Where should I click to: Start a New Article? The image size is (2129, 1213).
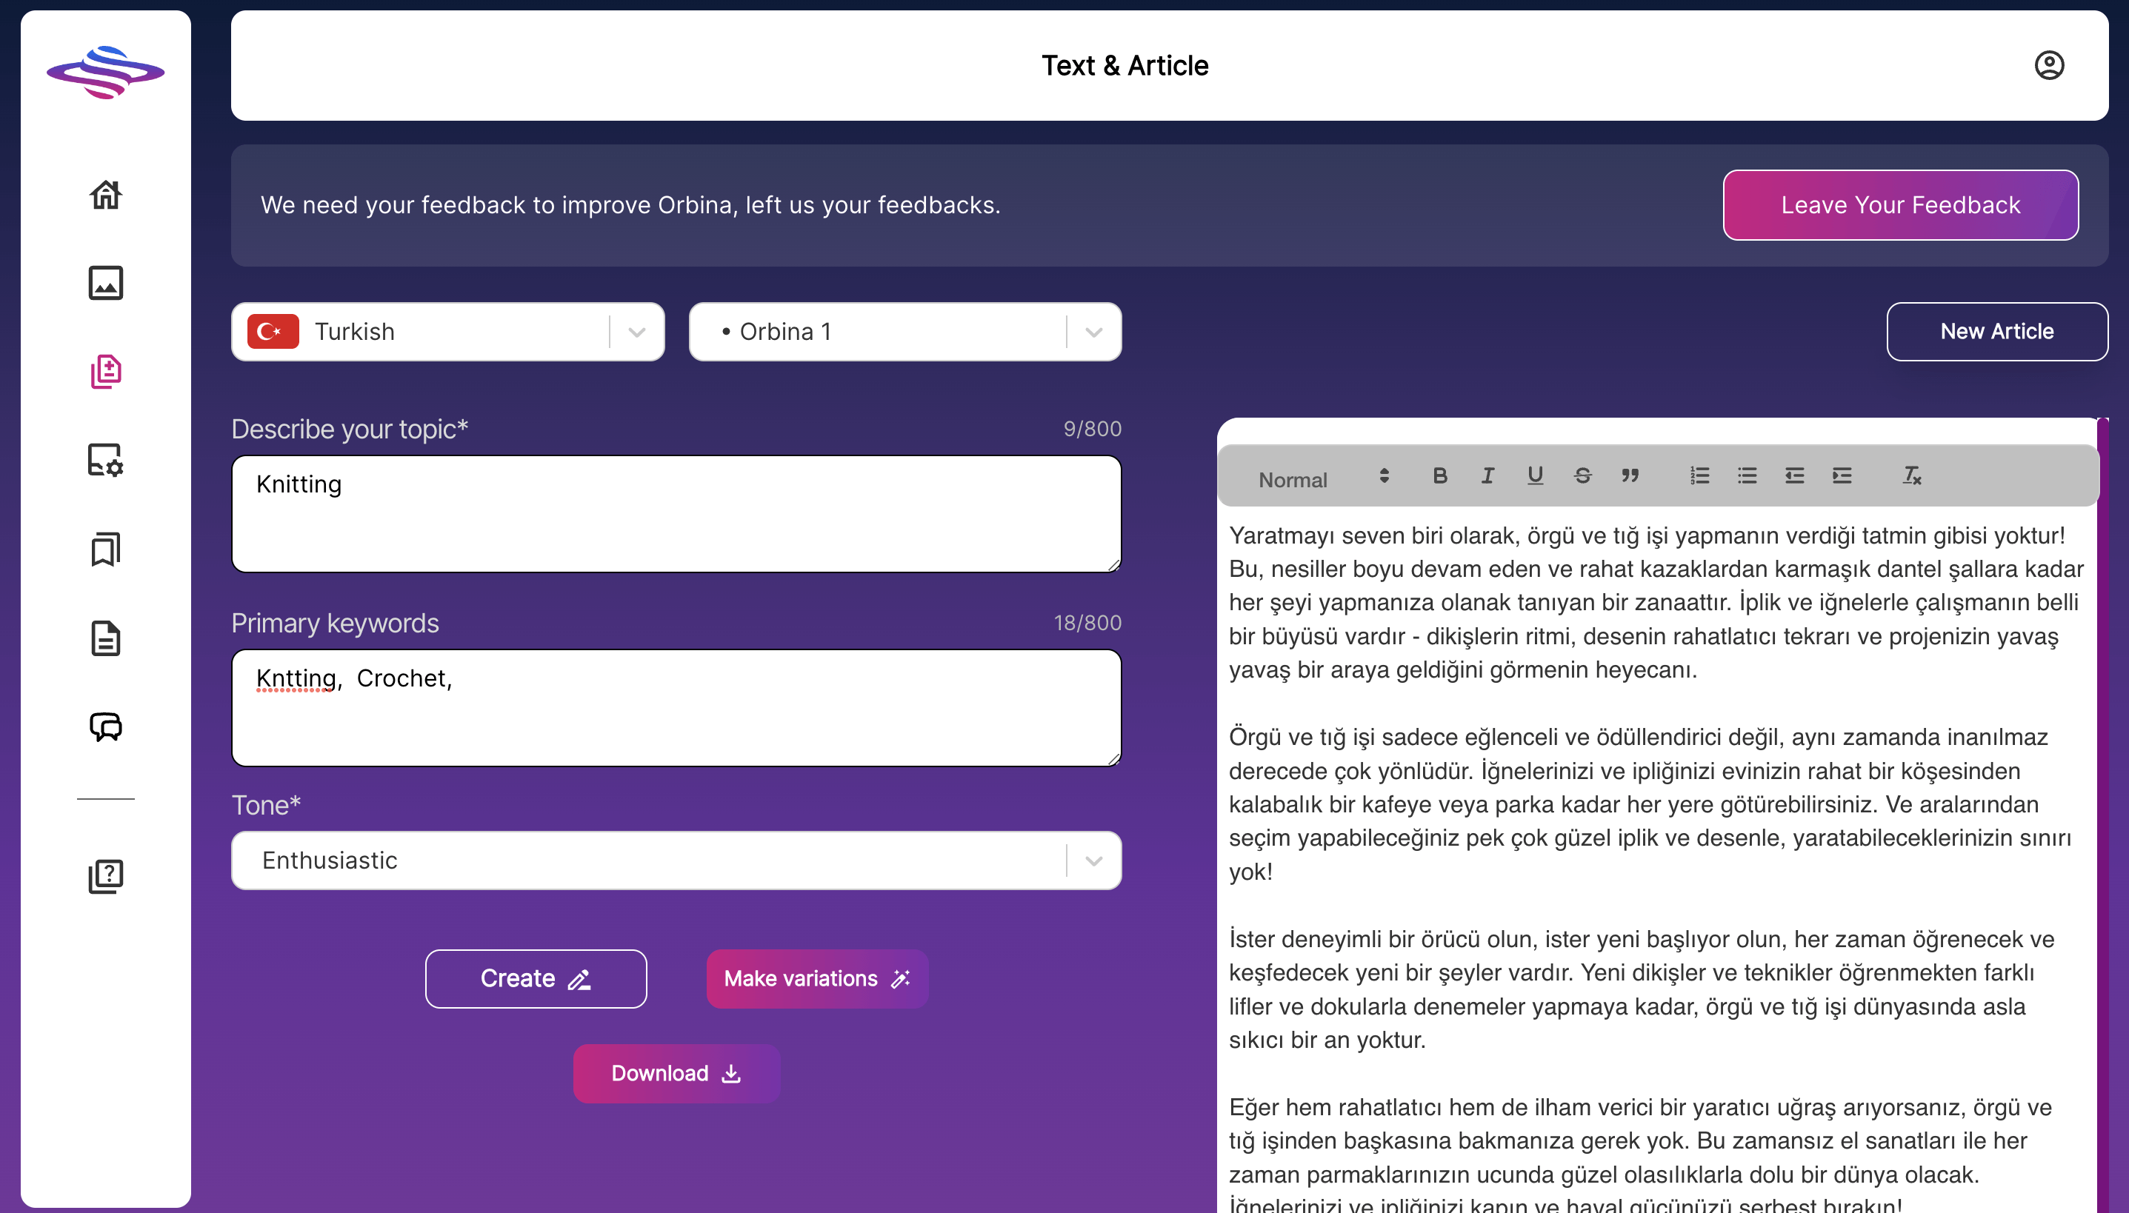coord(1996,332)
